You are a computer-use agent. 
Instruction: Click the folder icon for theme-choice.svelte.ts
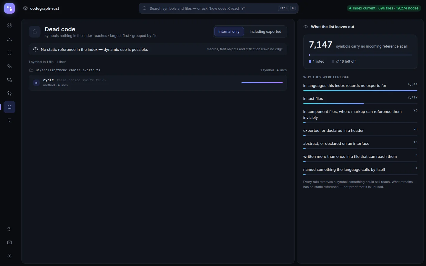pyautogui.click(x=31, y=70)
